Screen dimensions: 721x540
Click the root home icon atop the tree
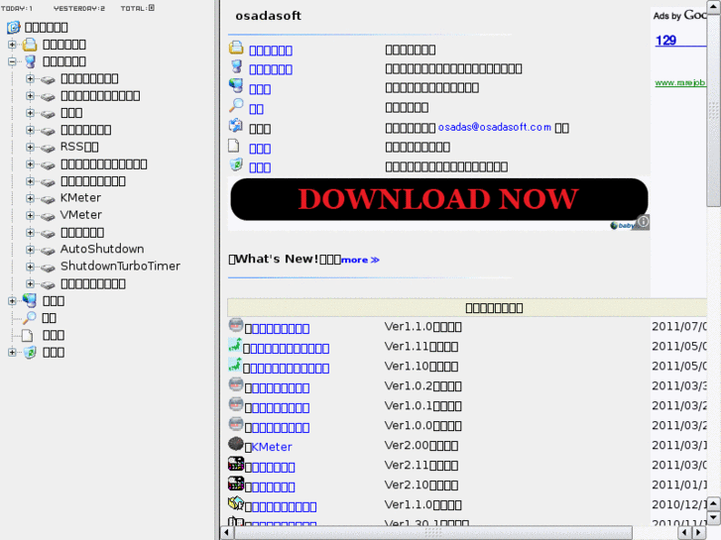coord(13,27)
